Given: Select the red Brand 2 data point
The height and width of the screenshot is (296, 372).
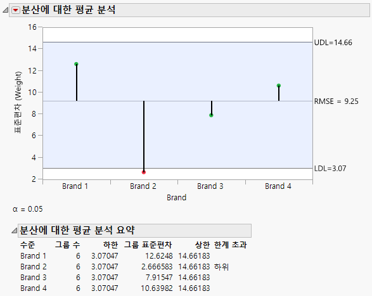Looking at the screenshot, I should tap(144, 172).
